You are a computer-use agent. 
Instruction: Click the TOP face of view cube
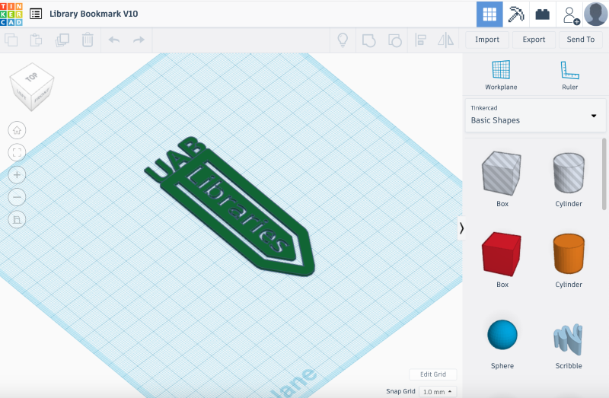(x=31, y=78)
